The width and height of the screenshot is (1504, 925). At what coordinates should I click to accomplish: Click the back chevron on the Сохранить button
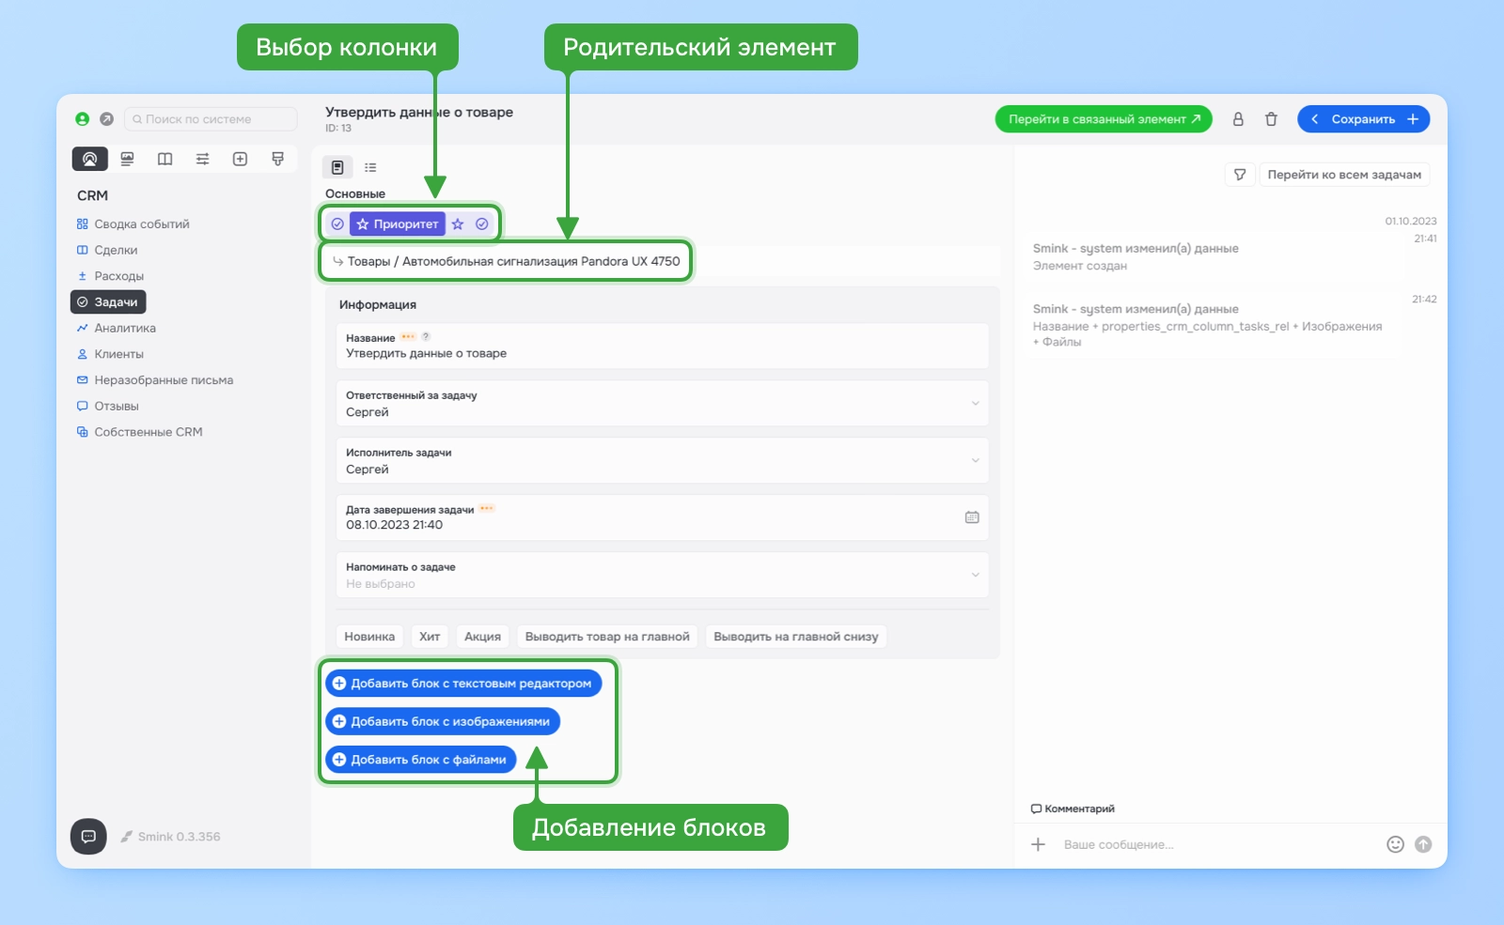coord(1314,119)
